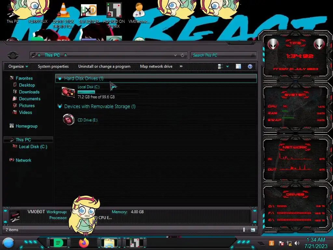The width and height of the screenshot is (333, 250).
Task: Open HOOKED ON XONIX desktop icon
Action: 114,15
